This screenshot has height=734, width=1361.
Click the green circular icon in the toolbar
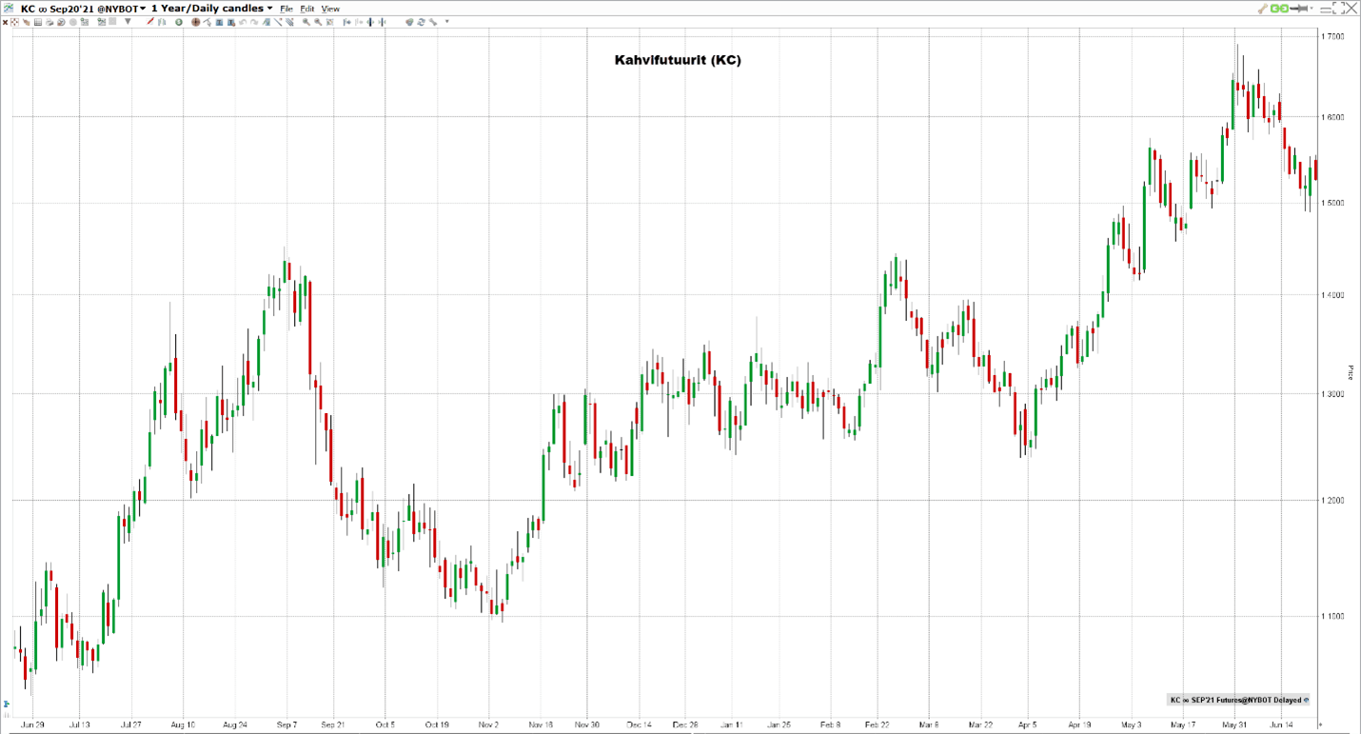click(179, 22)
